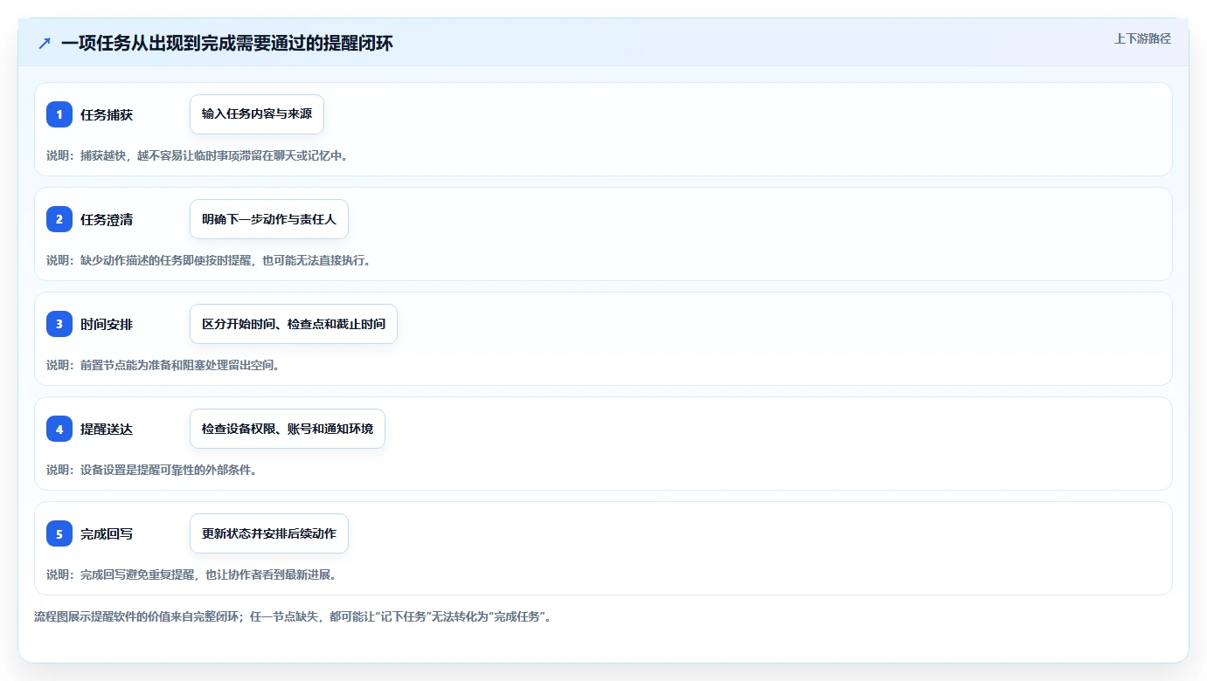
Task: Click the 完成回写 step label
Action: 107,533
